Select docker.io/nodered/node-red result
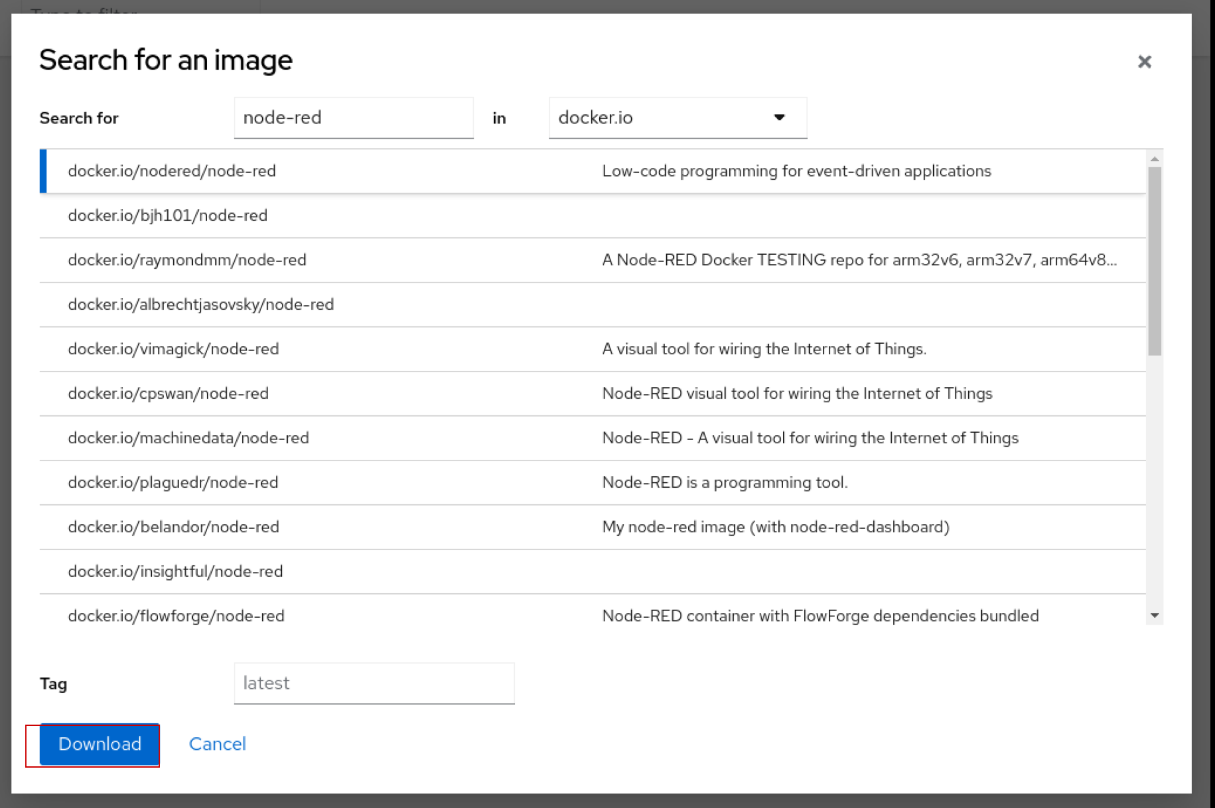Image resolution: width=1215 pixels, height=808 pixels. [172, 171]
